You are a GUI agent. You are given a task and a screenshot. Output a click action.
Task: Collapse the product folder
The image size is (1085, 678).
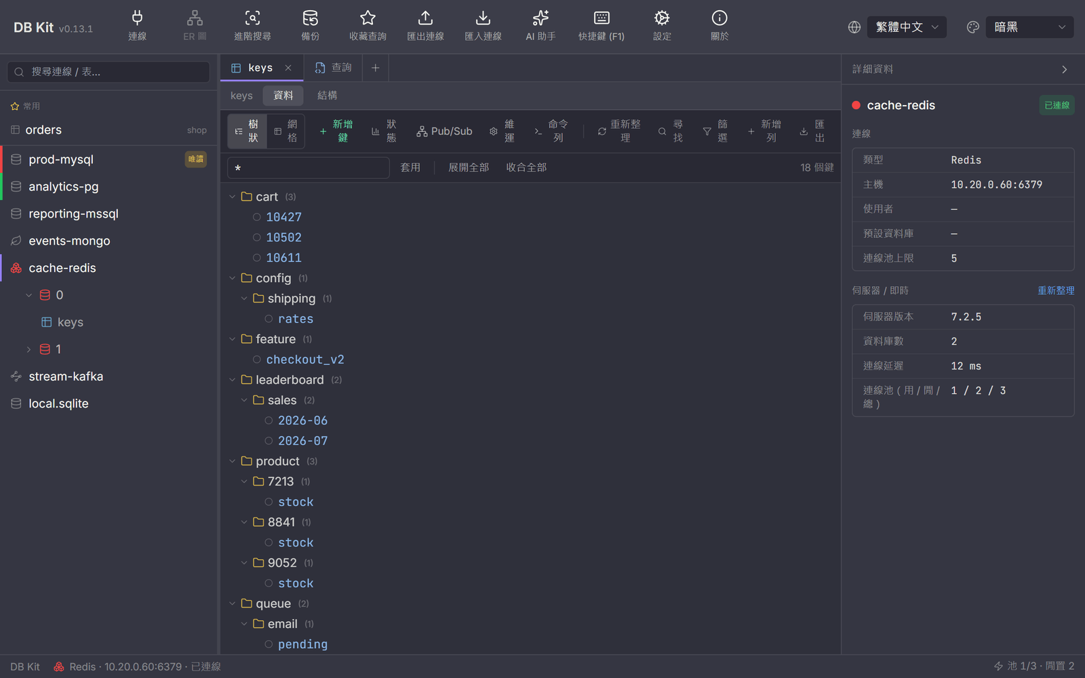(233, 461)
